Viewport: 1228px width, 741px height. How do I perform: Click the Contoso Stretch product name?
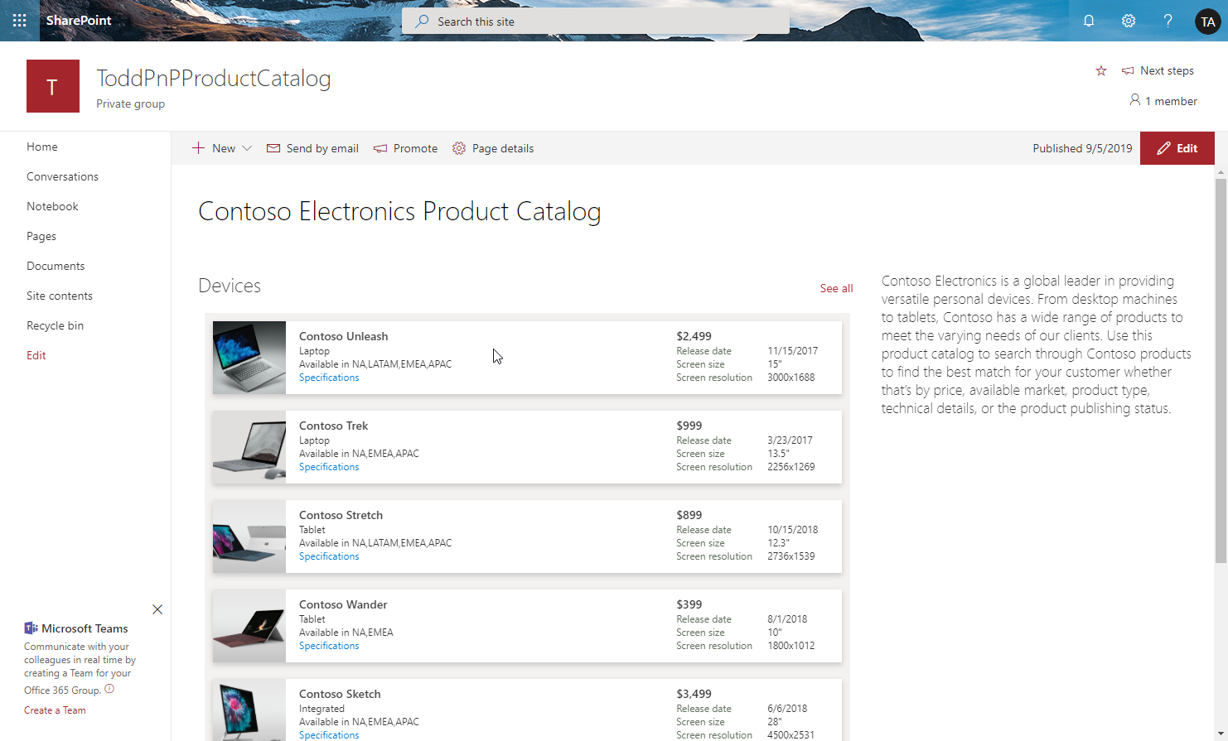(341, 515)
